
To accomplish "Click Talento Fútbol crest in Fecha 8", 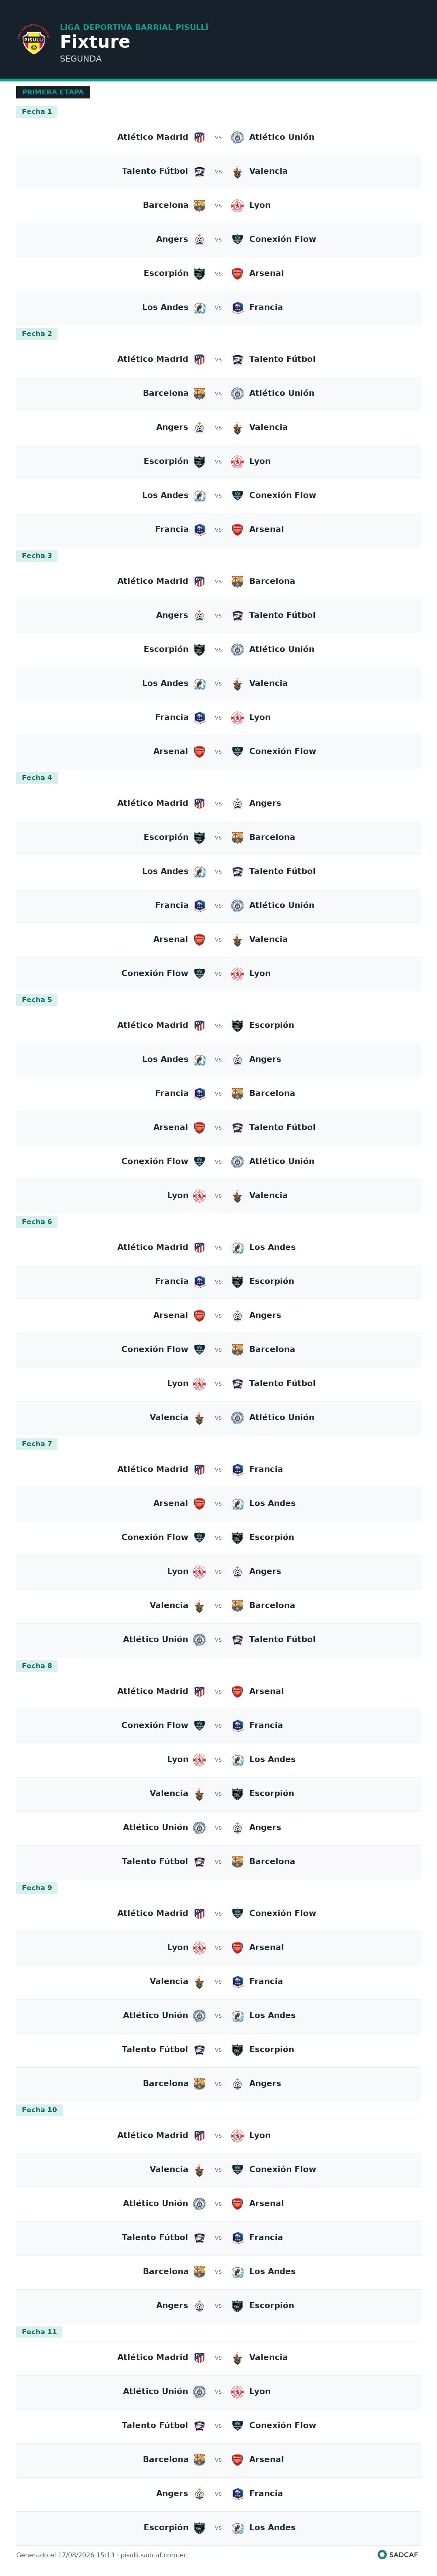I will (x=199, y=1861).
